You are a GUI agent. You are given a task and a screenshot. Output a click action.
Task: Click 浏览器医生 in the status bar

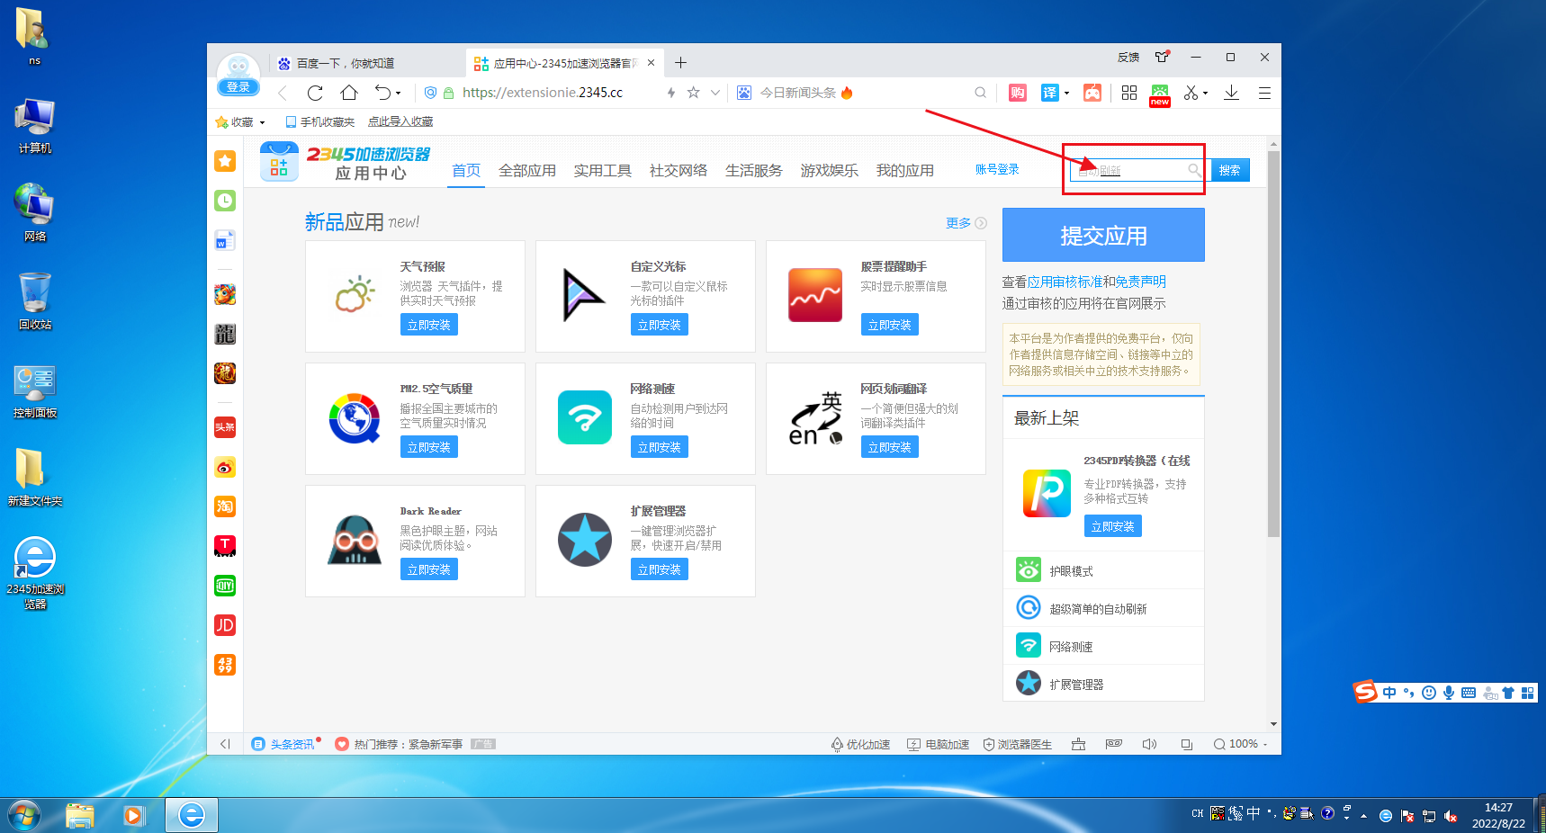coord(1018,744)
